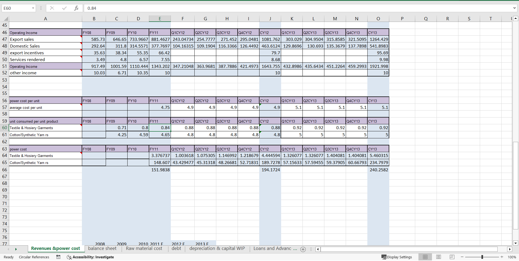Switch to the balance sheet tab
Screen dimensions: 519x261
(x=102, y=249)
